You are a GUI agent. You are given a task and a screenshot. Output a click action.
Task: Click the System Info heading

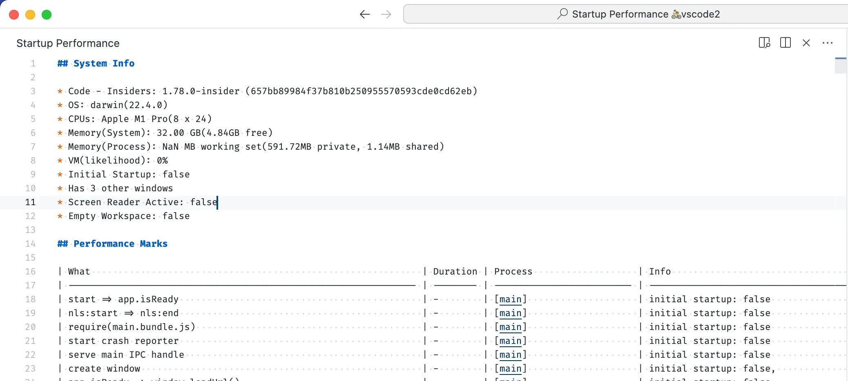point(96,63)
